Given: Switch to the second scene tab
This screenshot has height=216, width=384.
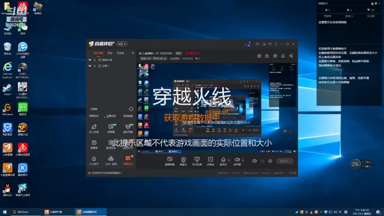Looking at the screenshot, I should 110,53.
